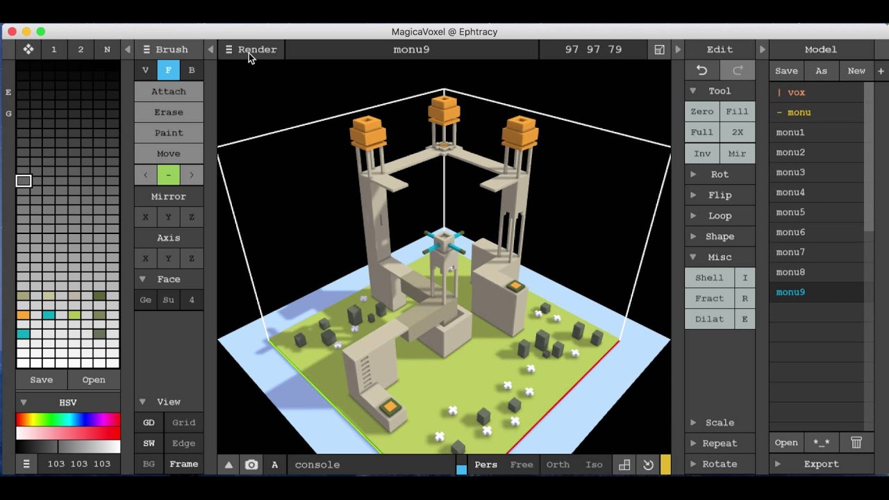This screenshot has width=889, height=500.
Task: Collapse the Edit panel right arrow
Action: [x=678, y=49]
